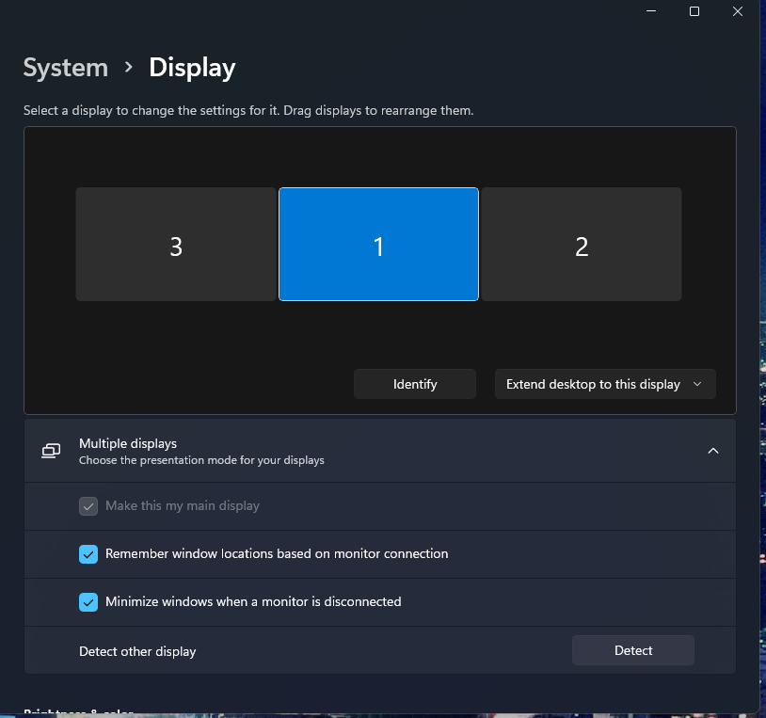The width and height of the screenshot is (766, 718).
Task: Click the dropdown arrow on Extend desktop button
Action: point(697,384)
